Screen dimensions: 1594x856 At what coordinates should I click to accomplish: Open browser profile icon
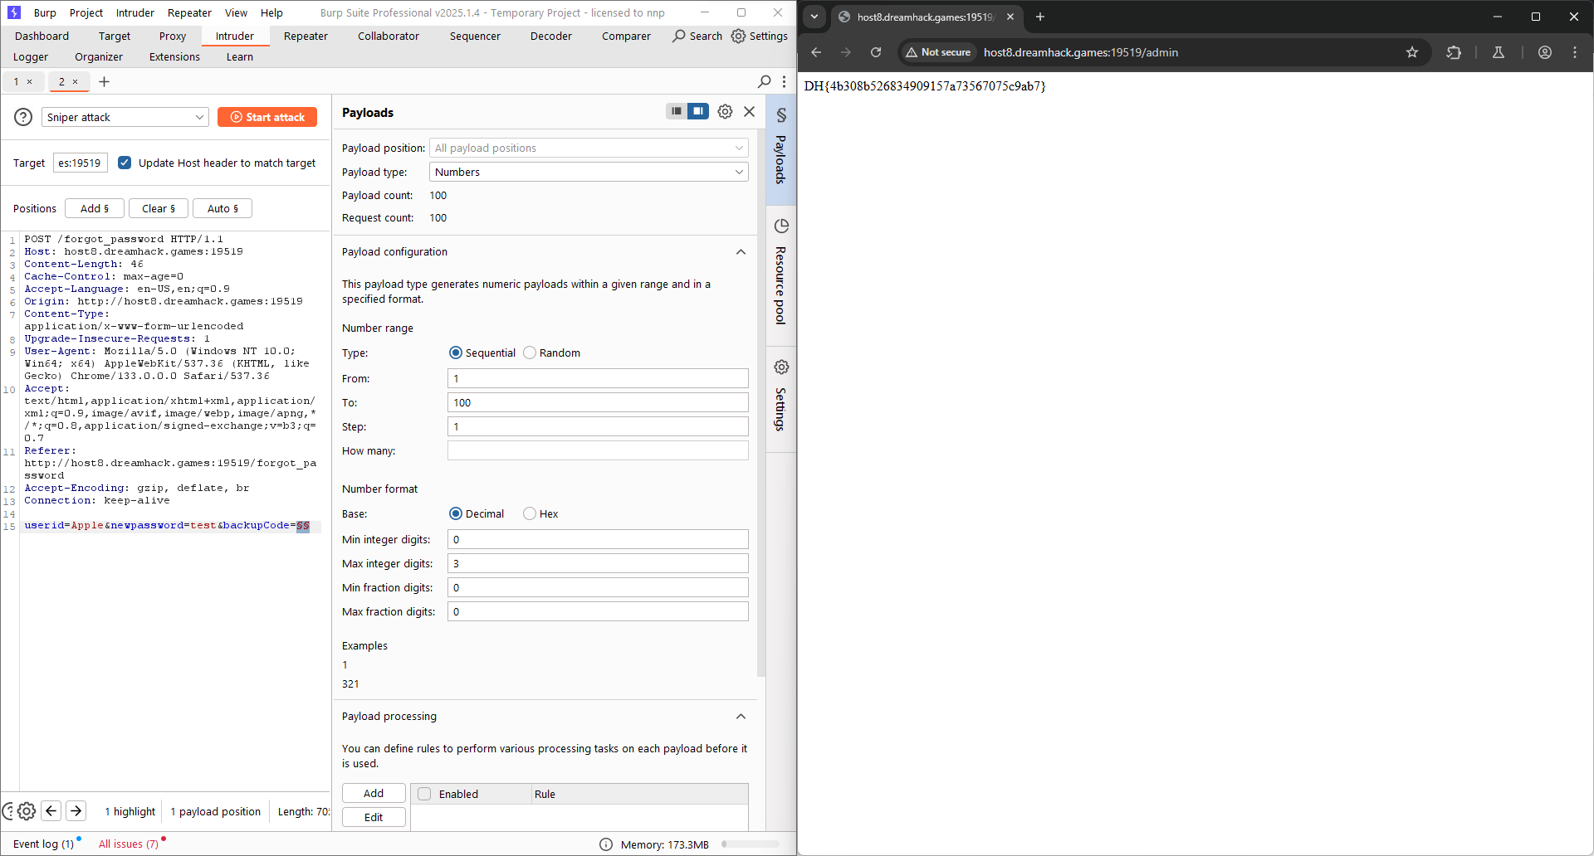(1545, 52)
